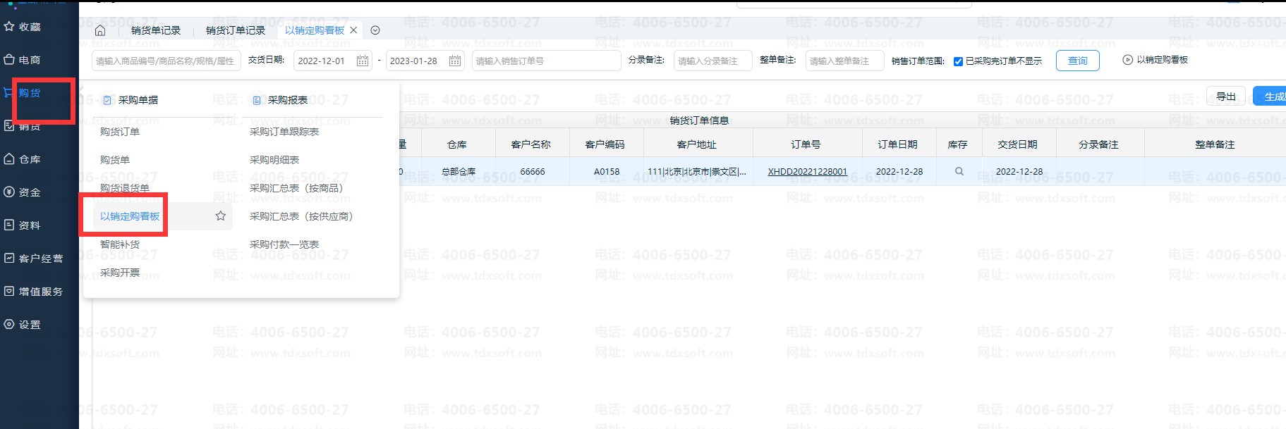Screen dimensions: 1286x429
Task: Open 收藏 in the sidebar
Action: click(x=23, y=27)
